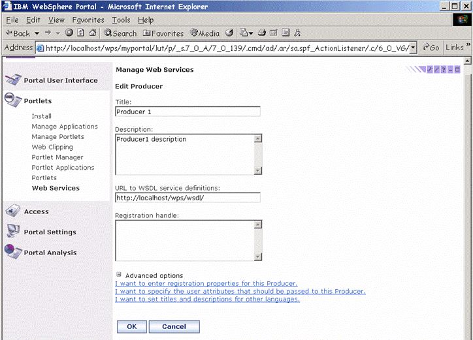The width and height of the screenshot is (473, 340).
Task: Open the Access section
Action: pyautogui.click(x=36, y=211)
